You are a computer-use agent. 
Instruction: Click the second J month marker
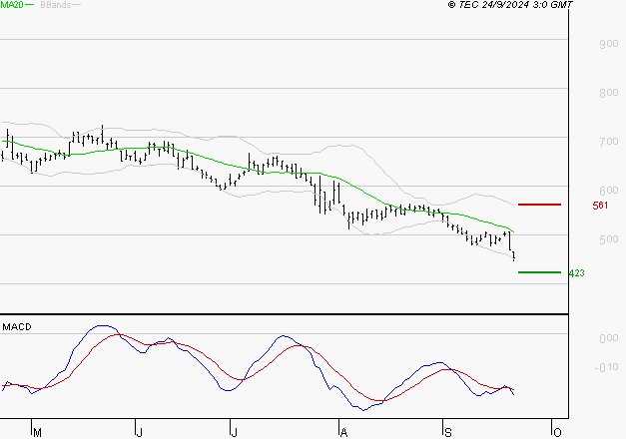(234, 433)
